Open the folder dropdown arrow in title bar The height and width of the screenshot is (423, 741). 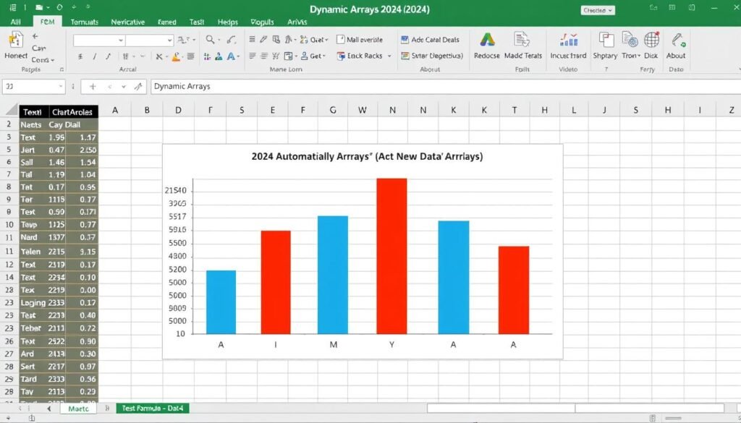[x=48, y=7]
